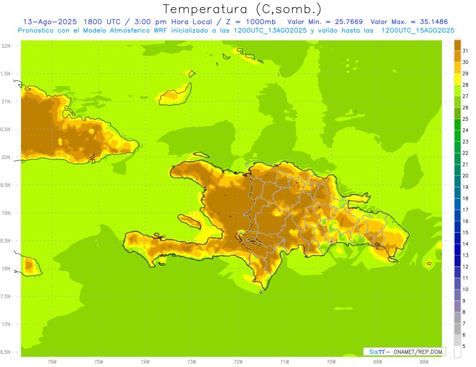The width and height of the screenshot is (476, 367).
Task: Click the "1200UTC_13AGO2025" initialization time
Action: 270,30
